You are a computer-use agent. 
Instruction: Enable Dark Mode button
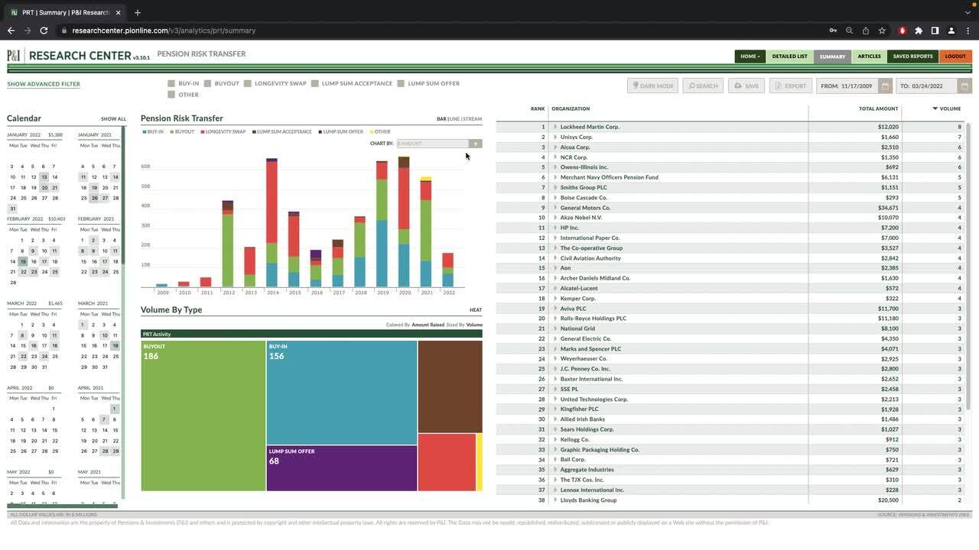coord(652,86)
